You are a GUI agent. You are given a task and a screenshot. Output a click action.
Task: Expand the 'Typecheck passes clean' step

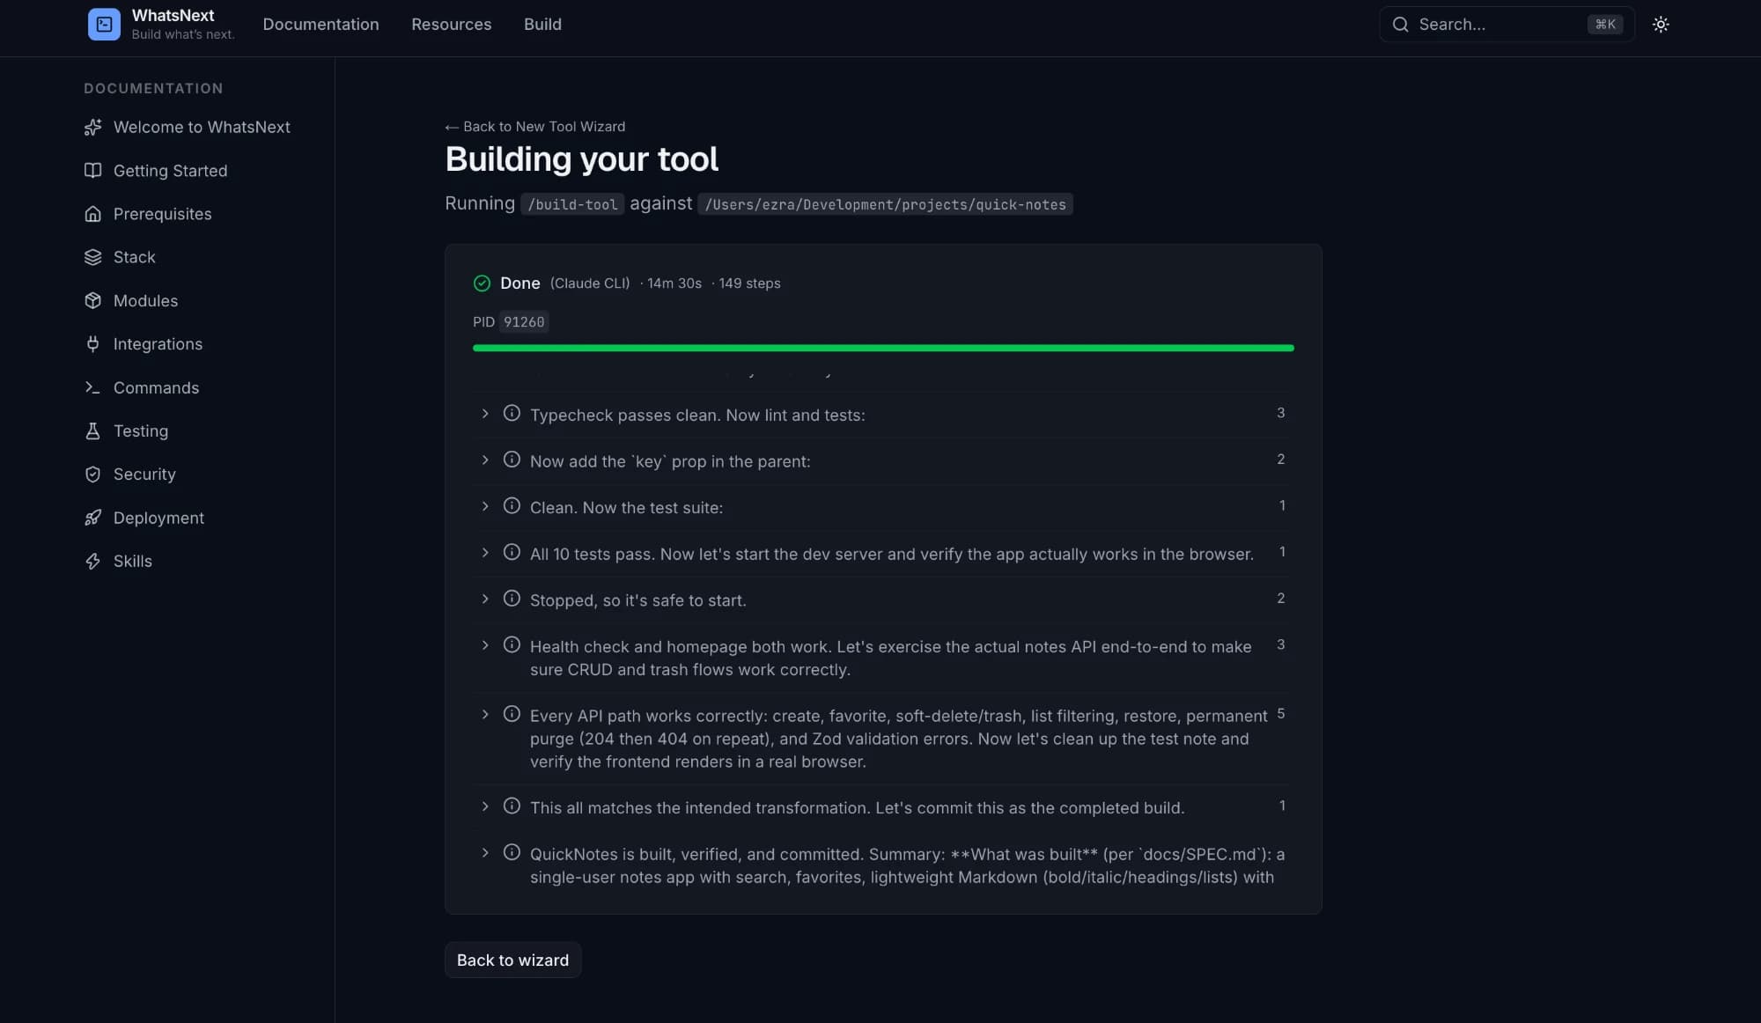coord(485,414)
